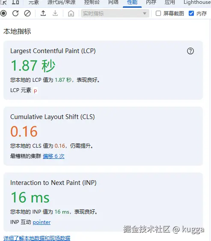Screen dimensions: 211x241
Task: Open the 网络 tab
Action: (113, 2)
